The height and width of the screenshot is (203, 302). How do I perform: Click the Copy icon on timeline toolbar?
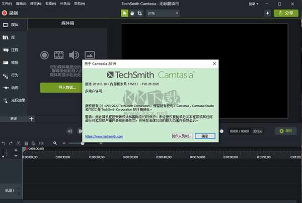point(26,143)
